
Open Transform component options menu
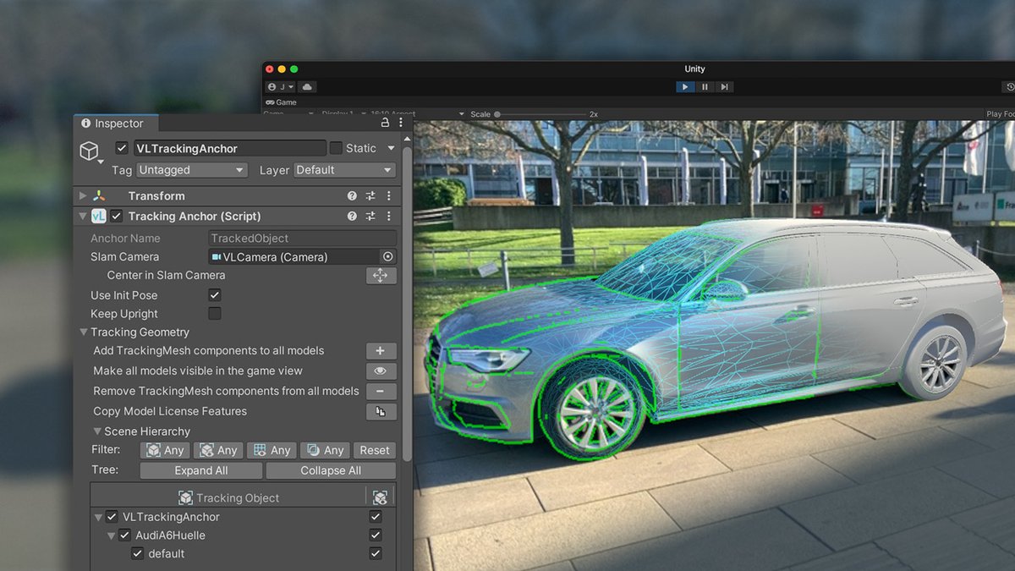coord(388,196)
